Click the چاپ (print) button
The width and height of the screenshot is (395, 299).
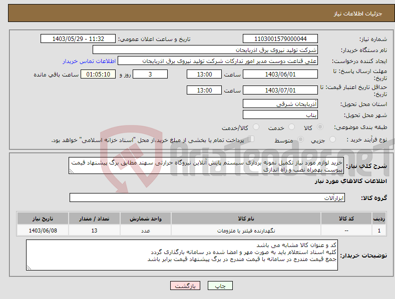click(220, 285)
